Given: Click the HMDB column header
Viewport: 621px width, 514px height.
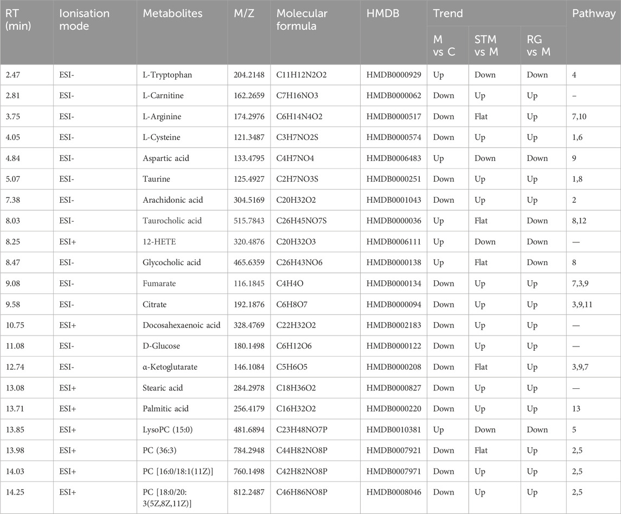Looking at the screenshot, I should tap(383, 14).
